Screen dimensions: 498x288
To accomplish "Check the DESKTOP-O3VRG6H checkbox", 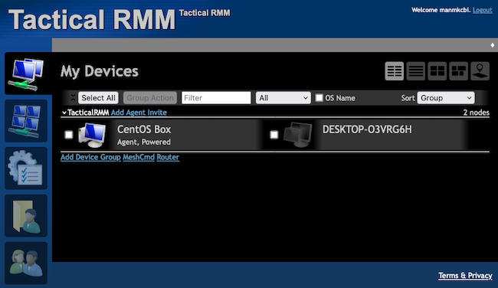I will coord(274,135).
